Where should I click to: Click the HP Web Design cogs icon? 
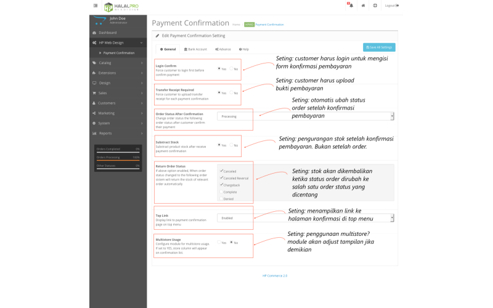pyautogui.click(x=94, y=43)
